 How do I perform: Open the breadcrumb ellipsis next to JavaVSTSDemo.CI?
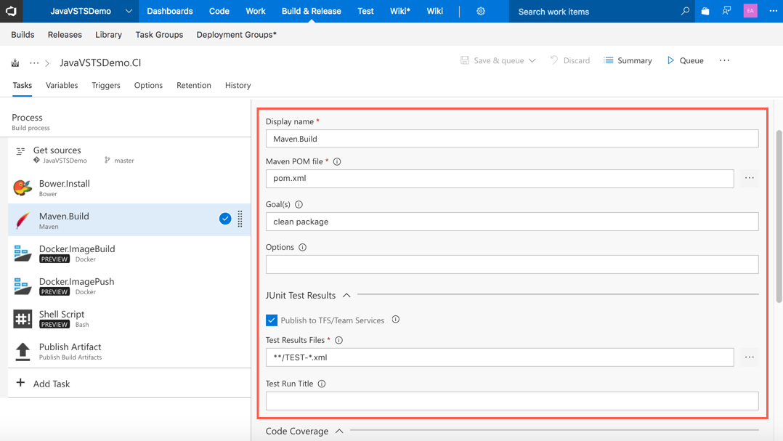34,63
